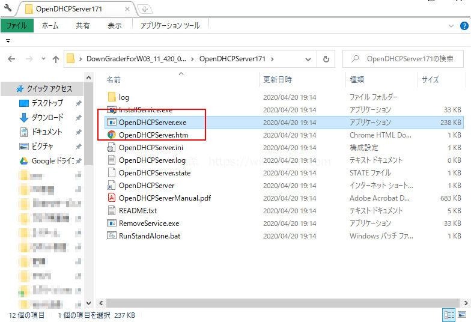Select the log folder icon
Viewport: 471px width, 322px height.
[x=112, y=97]
